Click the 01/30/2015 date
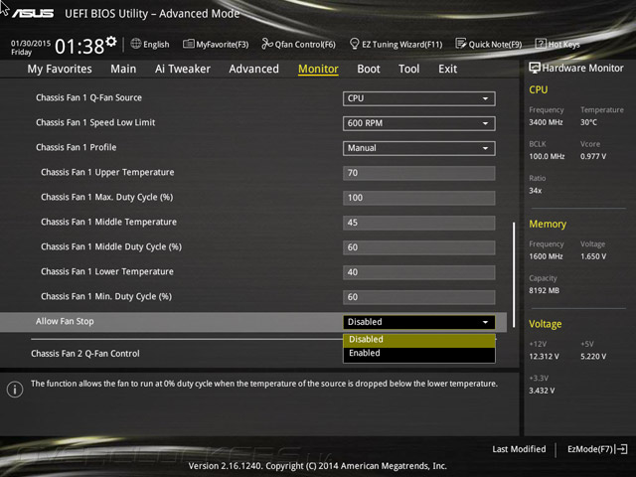Screen dimensions: 636x477 (x=31, y=43)
